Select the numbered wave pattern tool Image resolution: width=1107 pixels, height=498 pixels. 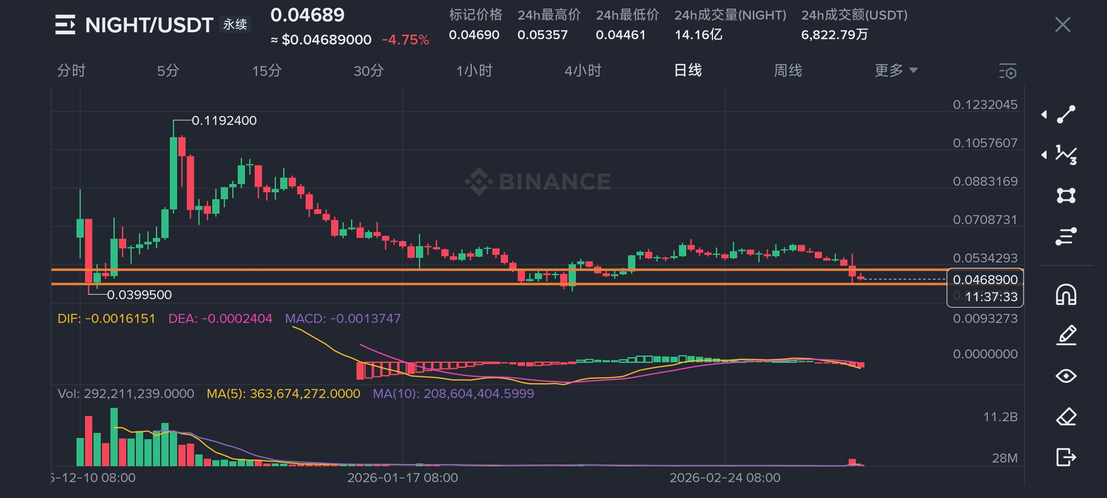coord(1066,155)
